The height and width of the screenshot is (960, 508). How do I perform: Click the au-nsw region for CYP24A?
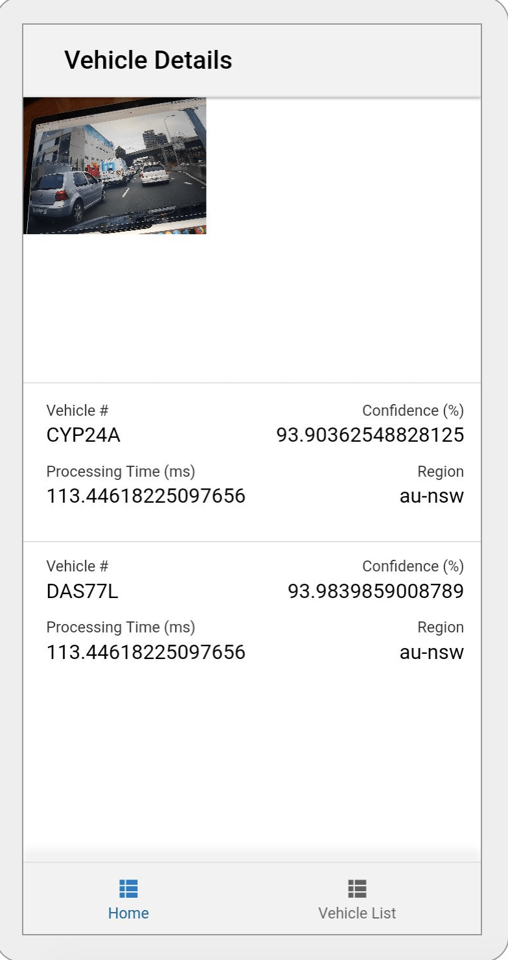coord(432,496)
